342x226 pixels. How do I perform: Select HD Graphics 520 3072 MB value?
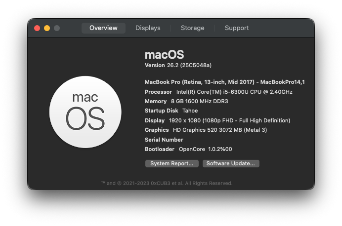click(x=220, y=130)
